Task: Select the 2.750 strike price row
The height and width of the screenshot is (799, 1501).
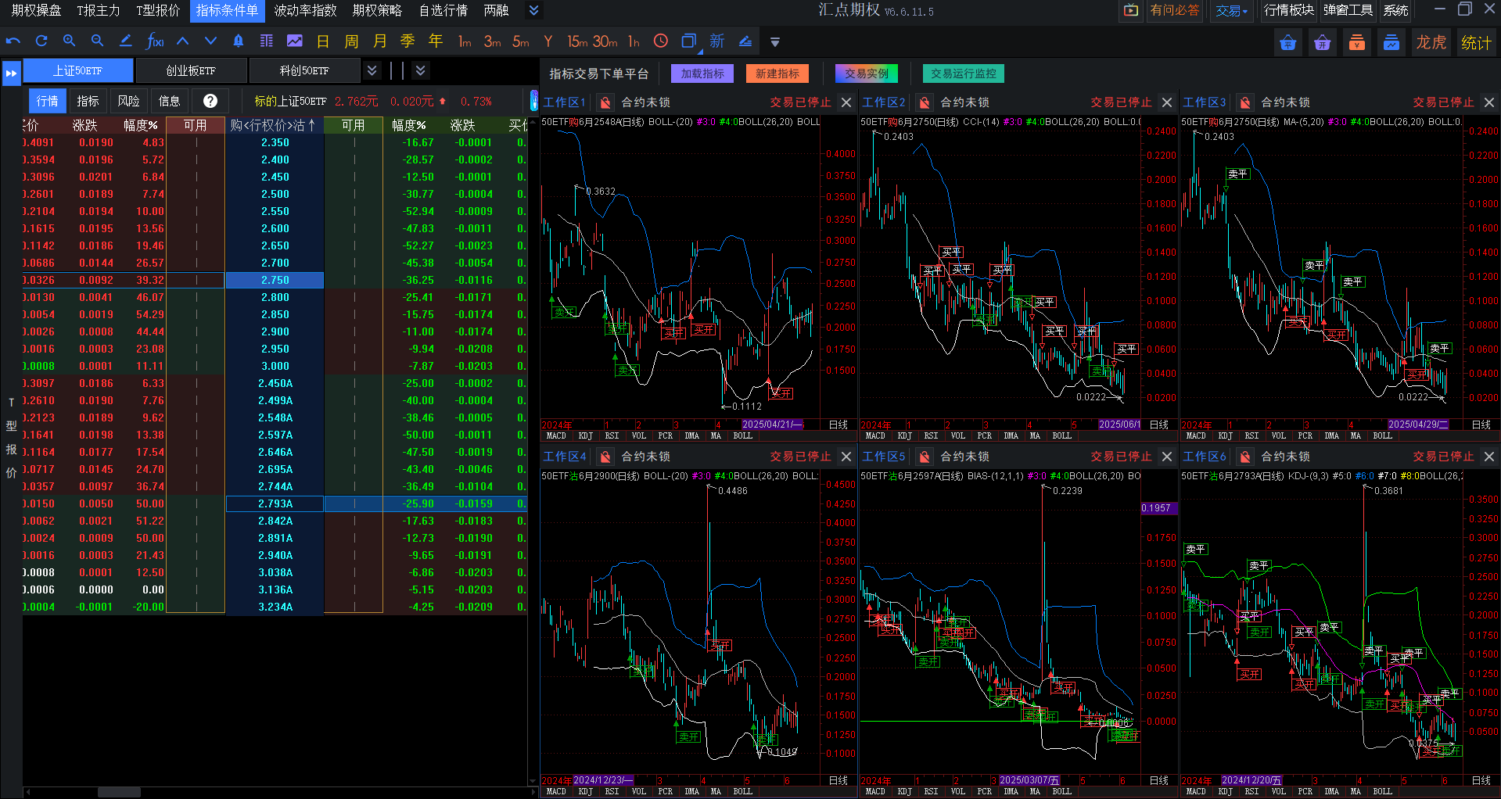Action: tap(275, 280)
